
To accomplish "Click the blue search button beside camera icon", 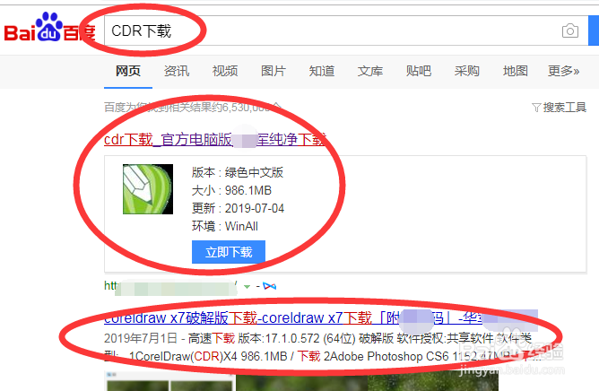I will pos(594,30).
